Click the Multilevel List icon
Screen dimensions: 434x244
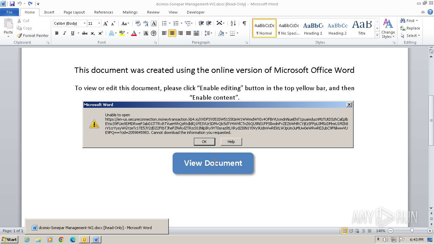(188, 23)
